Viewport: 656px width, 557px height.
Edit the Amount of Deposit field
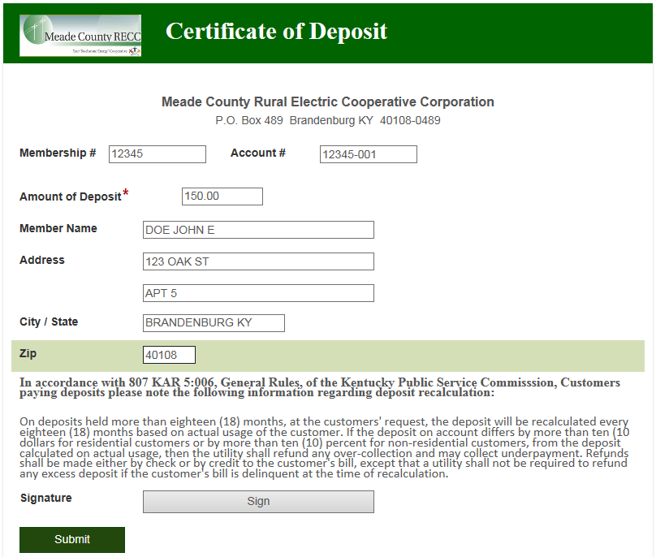click(x=222, y=196)
